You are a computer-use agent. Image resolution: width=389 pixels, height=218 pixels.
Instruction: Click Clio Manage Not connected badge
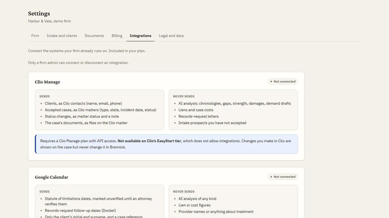tap(283, 81)
